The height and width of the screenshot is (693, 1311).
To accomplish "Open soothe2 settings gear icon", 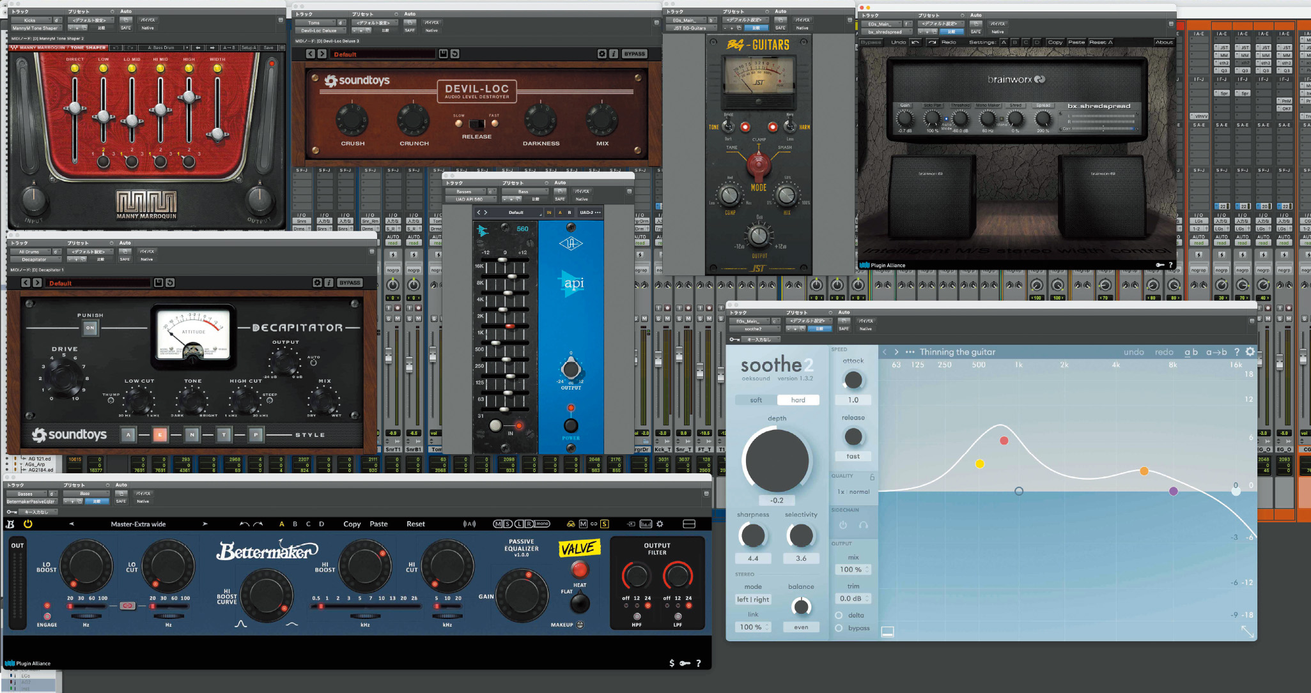I will pos(1250,352).
